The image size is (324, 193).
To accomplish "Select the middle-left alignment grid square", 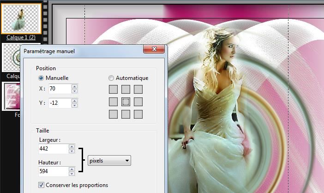I will (113, 102).
